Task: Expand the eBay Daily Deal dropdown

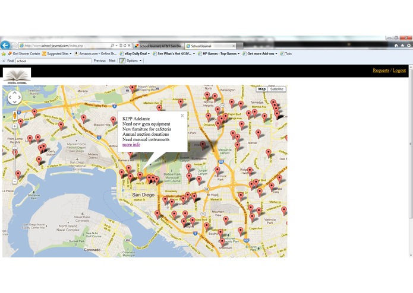Action: point(149,53)
